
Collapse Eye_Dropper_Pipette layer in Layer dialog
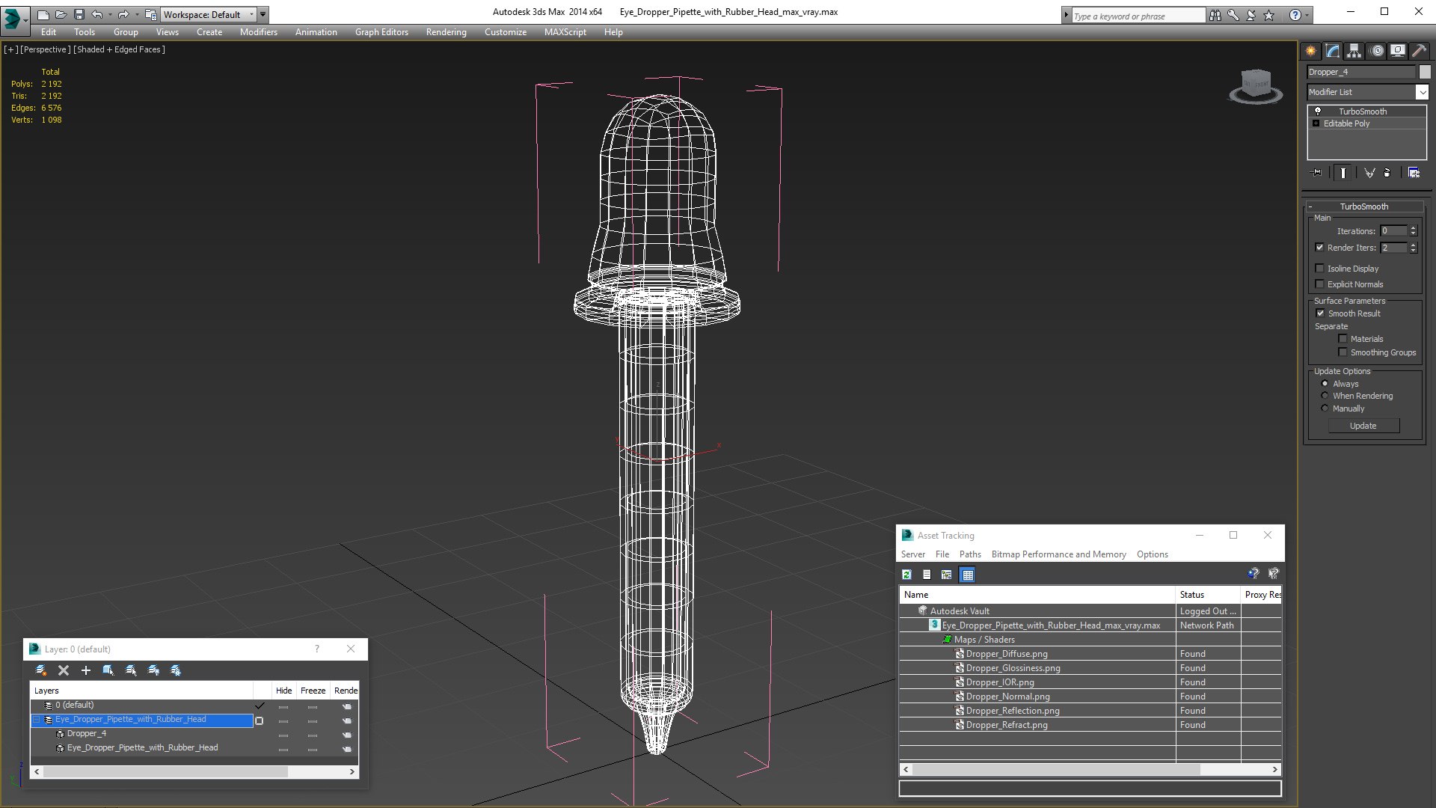(x=36, y=720)
